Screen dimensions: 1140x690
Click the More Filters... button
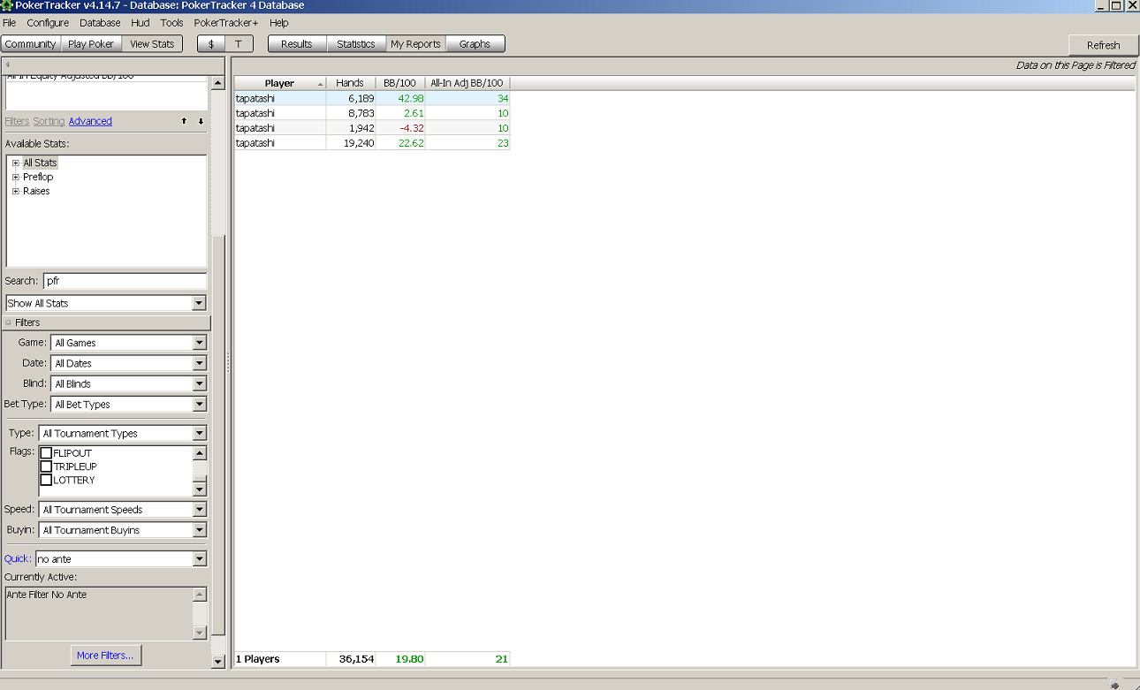coord(105,656)
